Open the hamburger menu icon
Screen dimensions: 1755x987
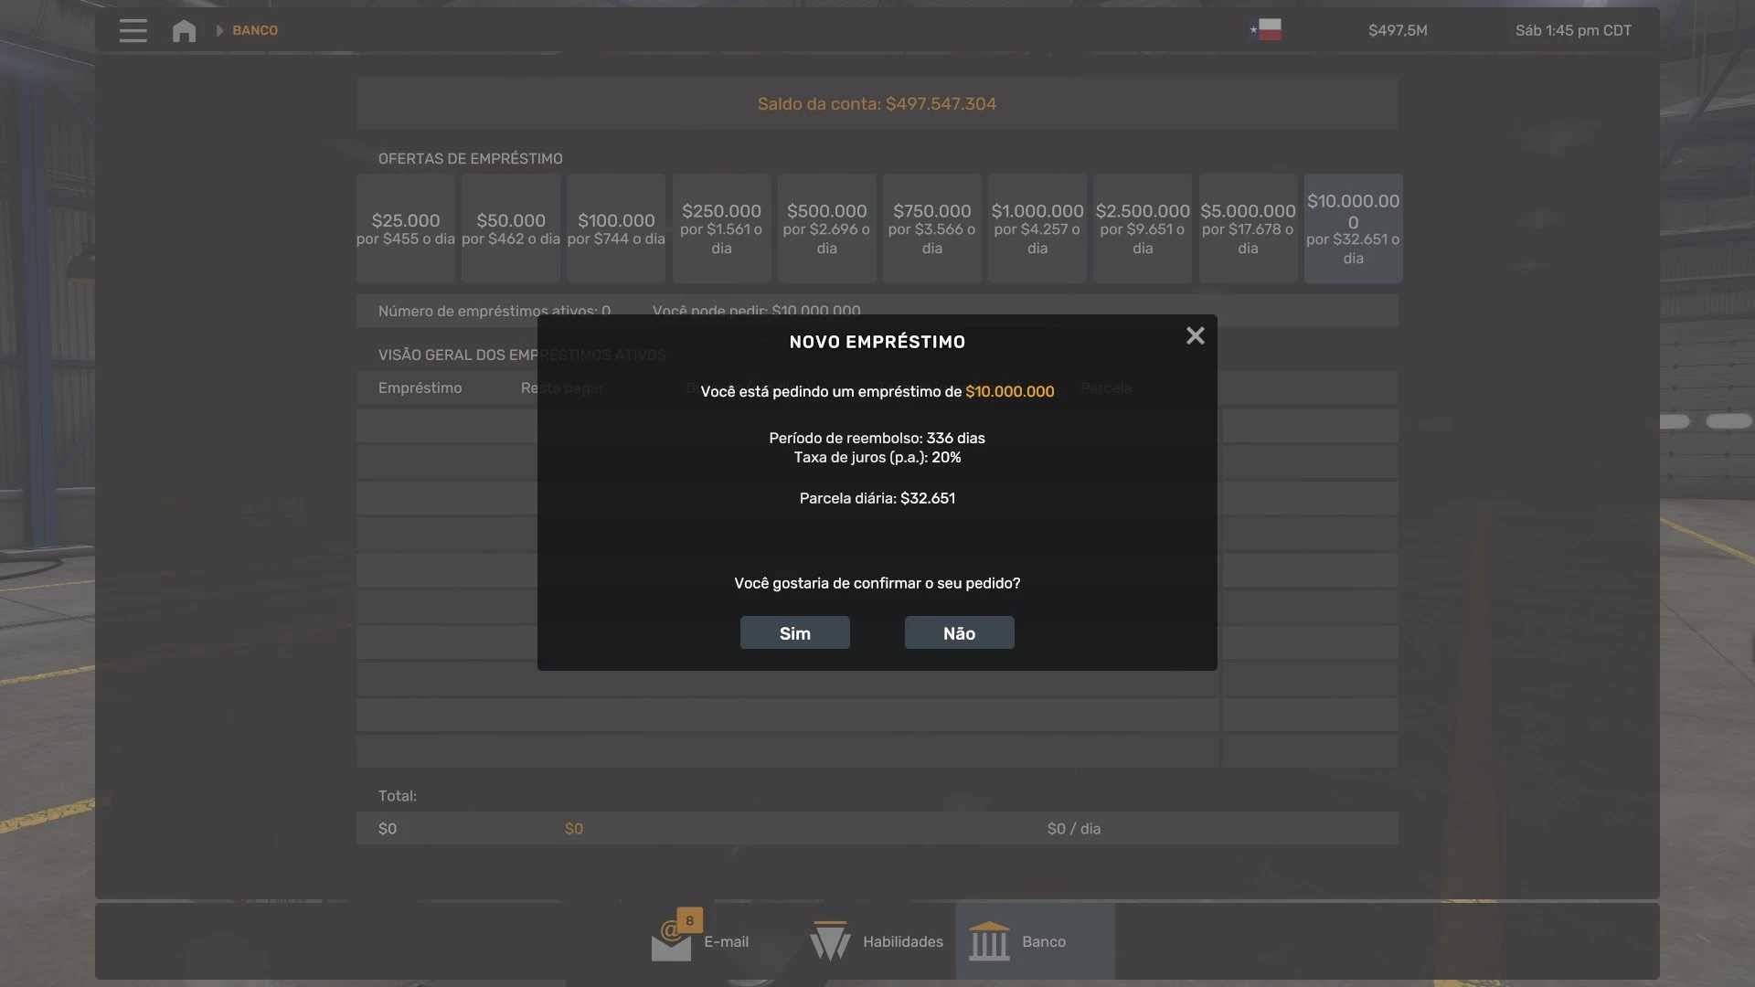[x=133, y=30]
